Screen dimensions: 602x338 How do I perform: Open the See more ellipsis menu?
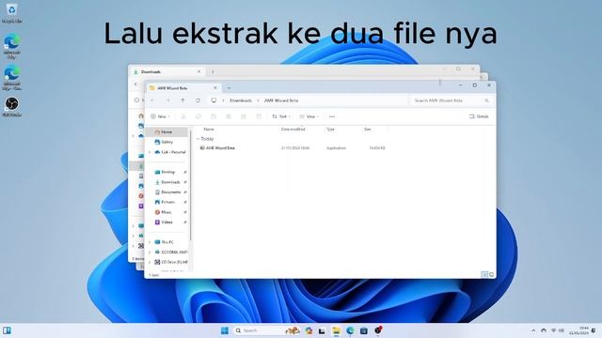pos(332,116)
